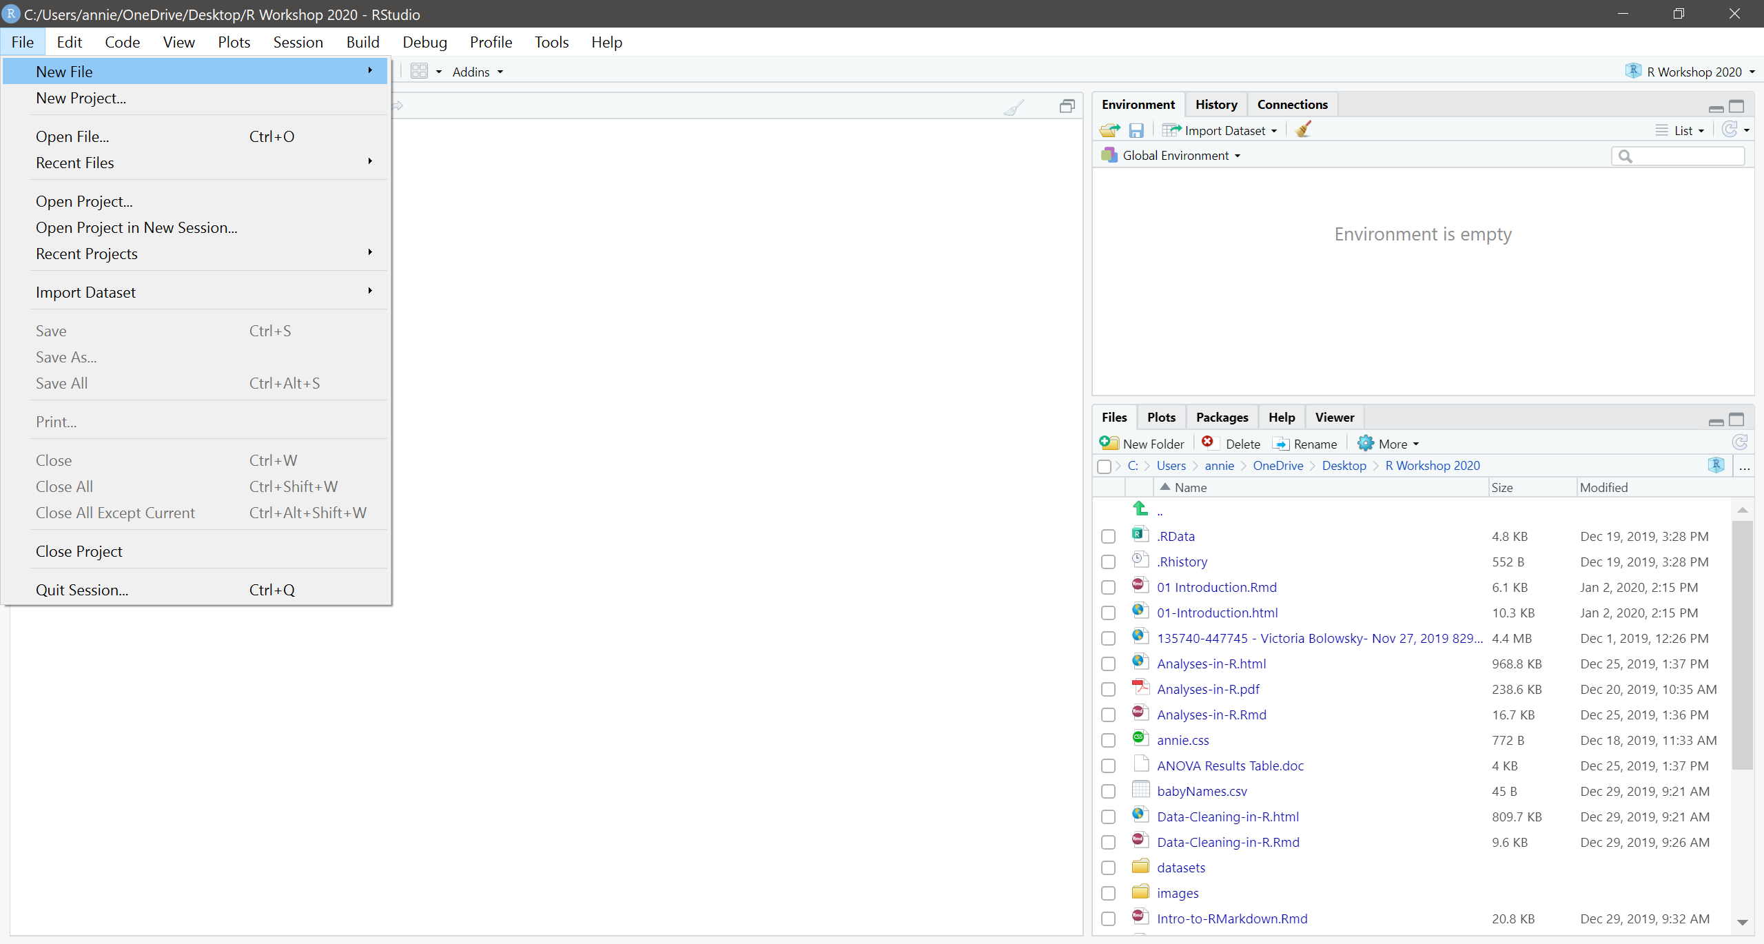Refresh the file listing
The width and height of the screenshot is (1764, 944).
pyautogui.click(x=1739, y=442)
